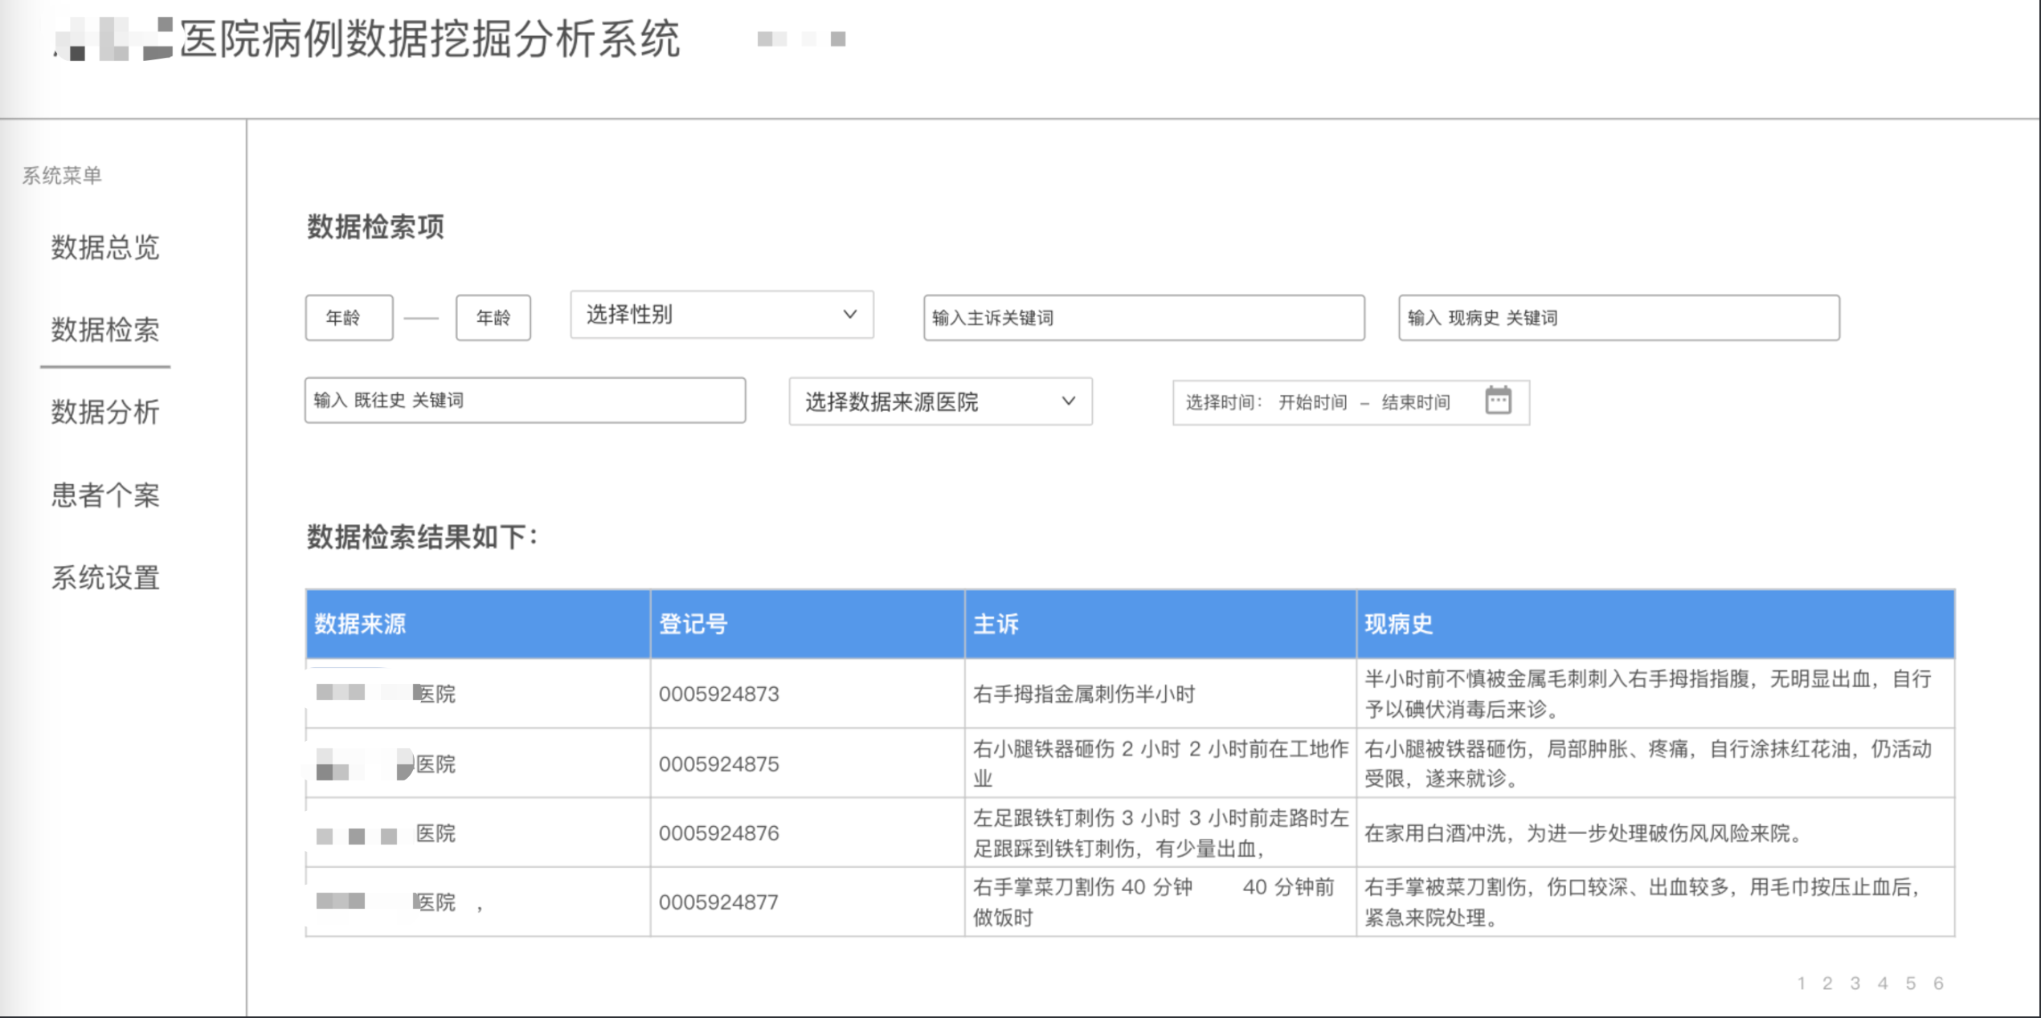Expand the 选择性别 dropdown arrow

coord(849,315)
